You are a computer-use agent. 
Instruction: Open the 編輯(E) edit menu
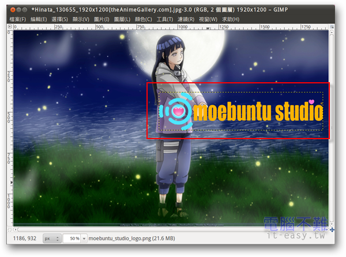[39, 20]
